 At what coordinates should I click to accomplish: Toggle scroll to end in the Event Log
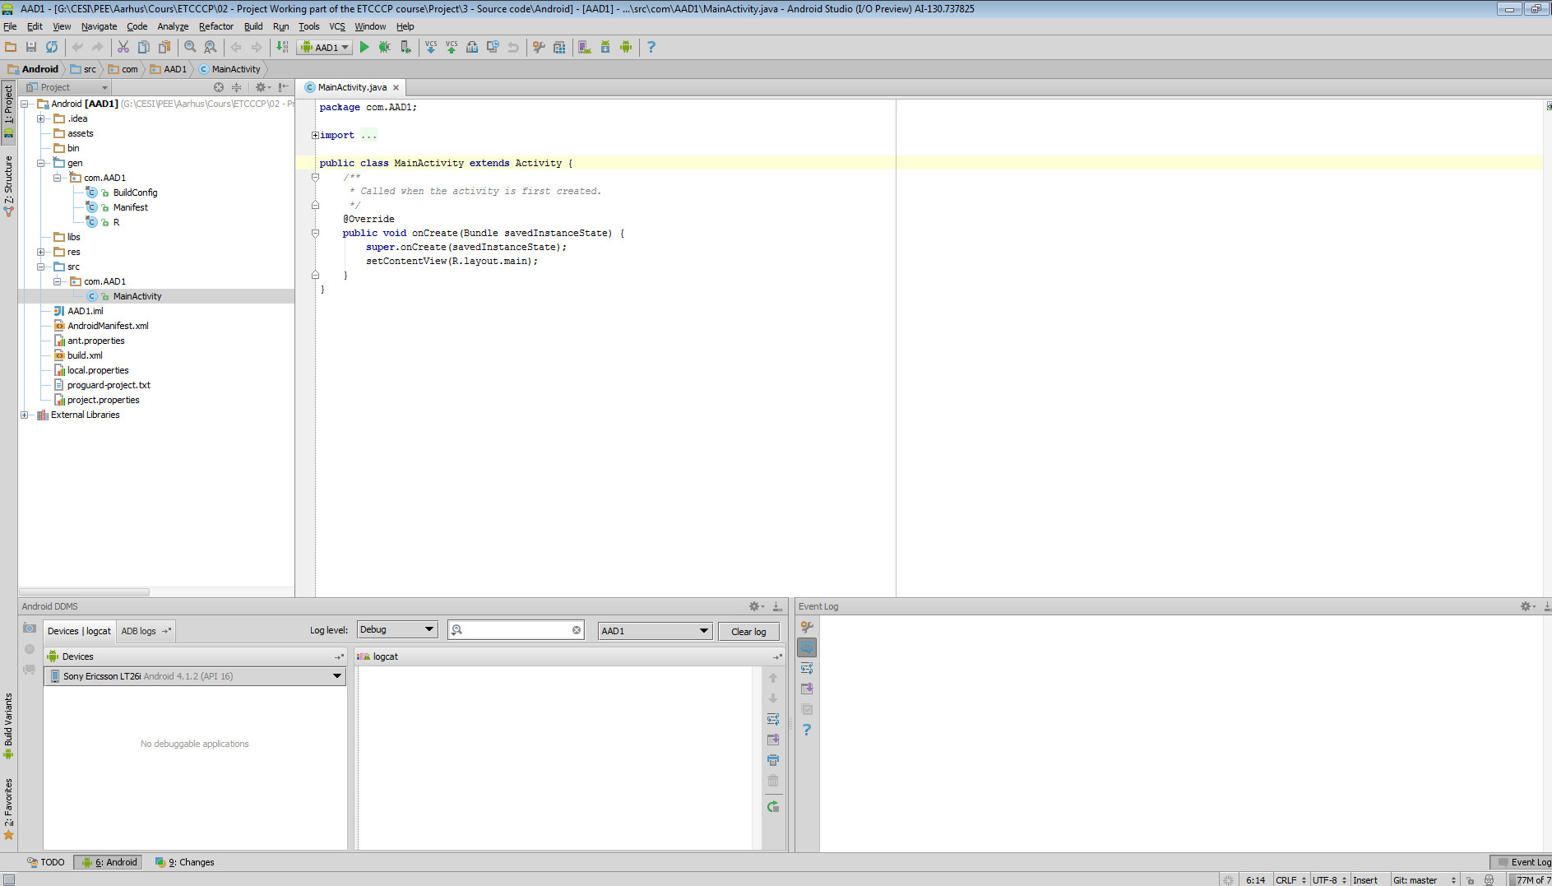tap(807, 689)
